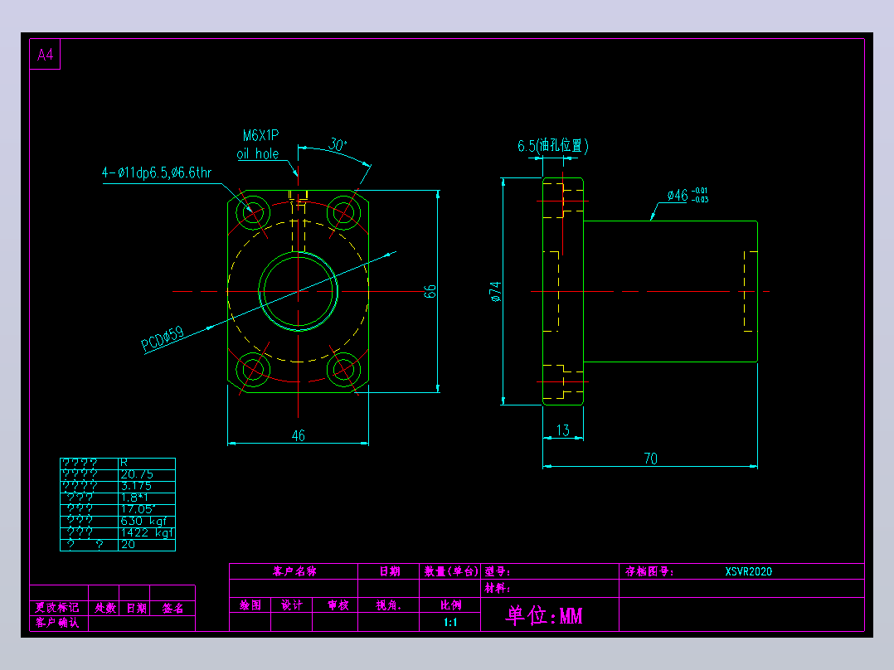
Task: Select the 1:1 scale value
Action: (450, 622)
